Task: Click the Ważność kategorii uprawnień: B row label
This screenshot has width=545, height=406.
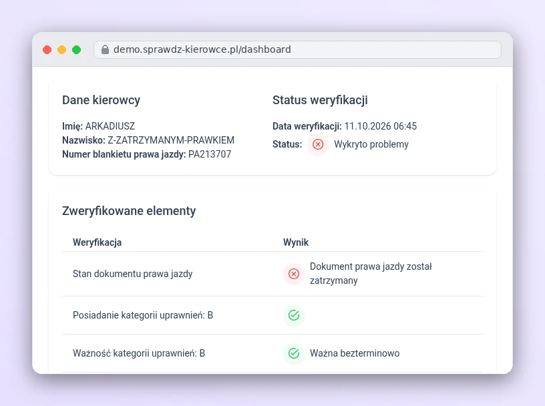Action: 139,353
